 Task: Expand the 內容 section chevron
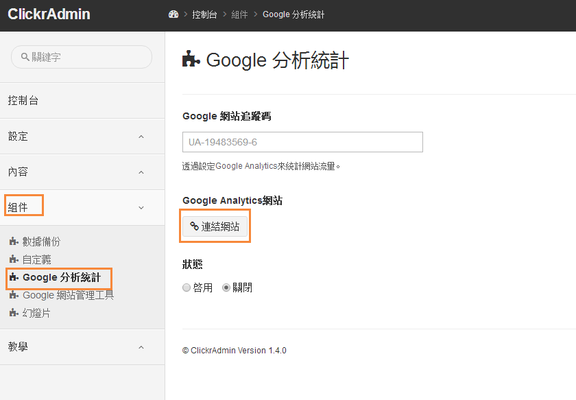(x=141, y=172)
